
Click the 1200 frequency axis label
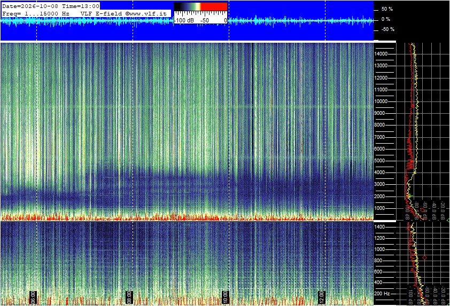[379, 238]
